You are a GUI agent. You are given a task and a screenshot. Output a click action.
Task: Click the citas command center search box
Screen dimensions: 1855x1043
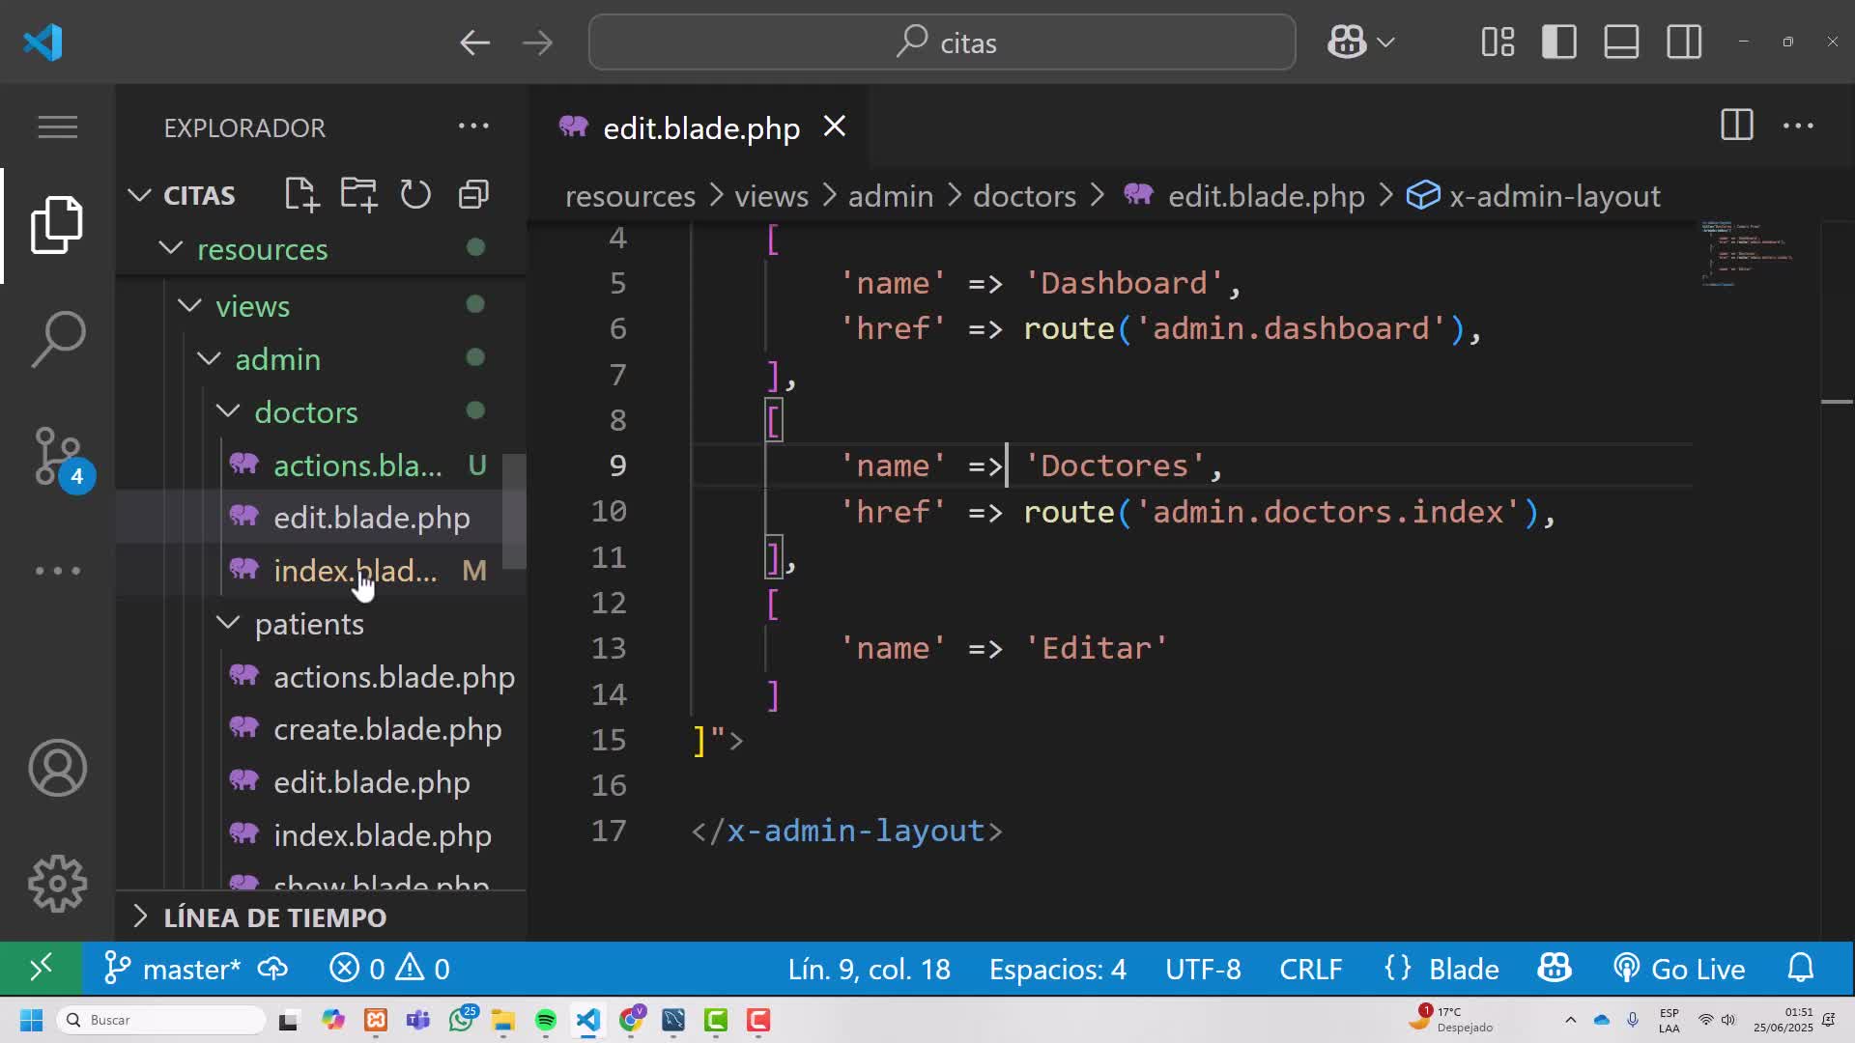942,42
